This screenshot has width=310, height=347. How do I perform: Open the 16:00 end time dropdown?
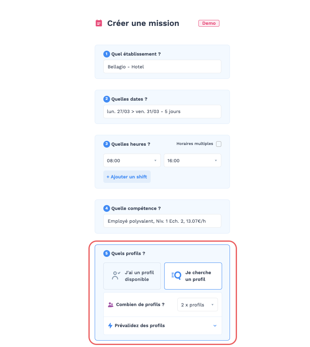point(192,160)
